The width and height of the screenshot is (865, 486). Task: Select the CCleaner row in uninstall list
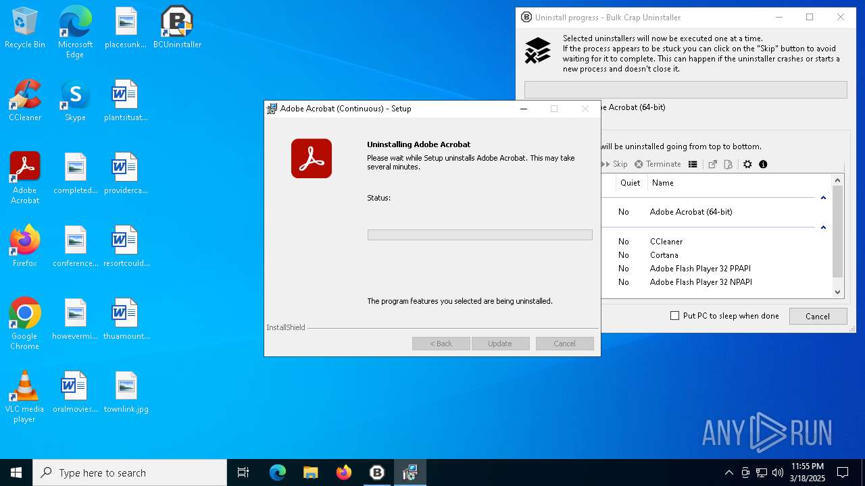[716, 242]
